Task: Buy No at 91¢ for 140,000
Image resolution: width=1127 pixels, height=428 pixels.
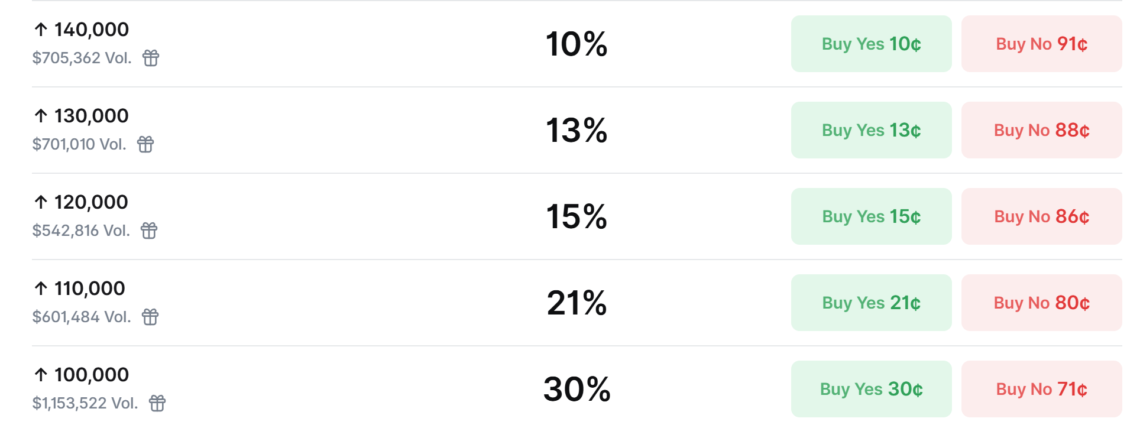Action: pyautogui.click(x=1041, y=44)
